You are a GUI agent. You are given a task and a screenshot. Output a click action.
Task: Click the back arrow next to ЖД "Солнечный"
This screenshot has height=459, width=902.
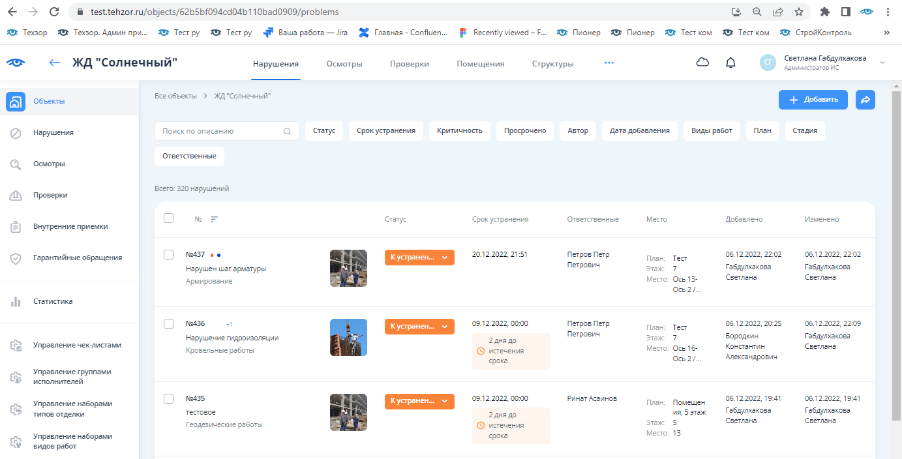[55, 63]
